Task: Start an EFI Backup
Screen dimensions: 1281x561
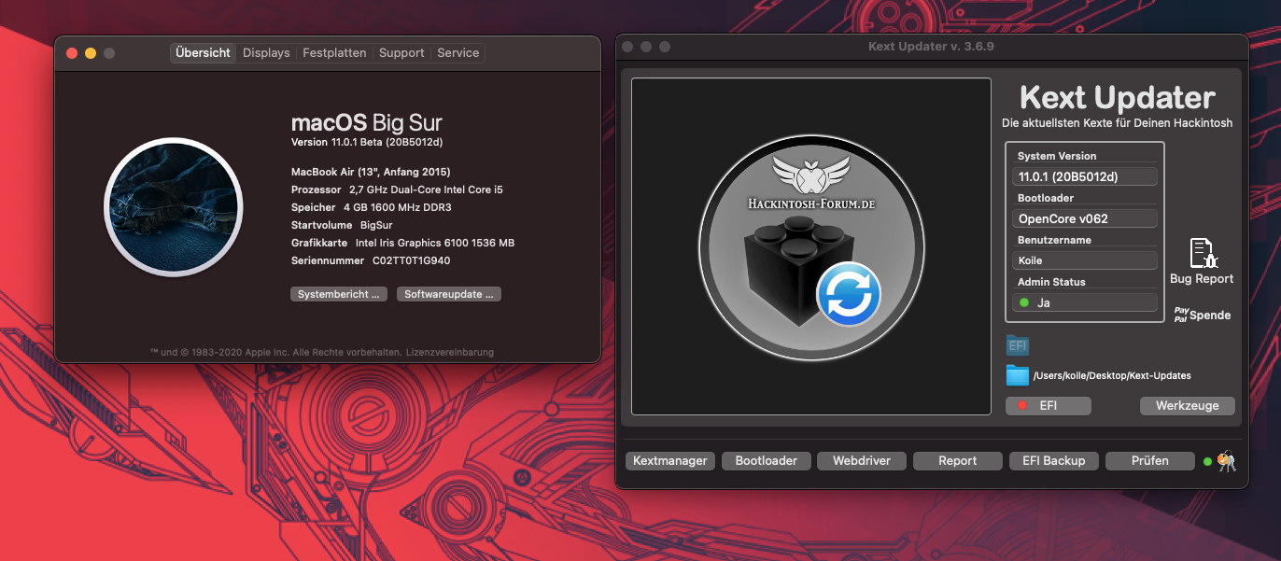Action: click(x=1054, y=461)
